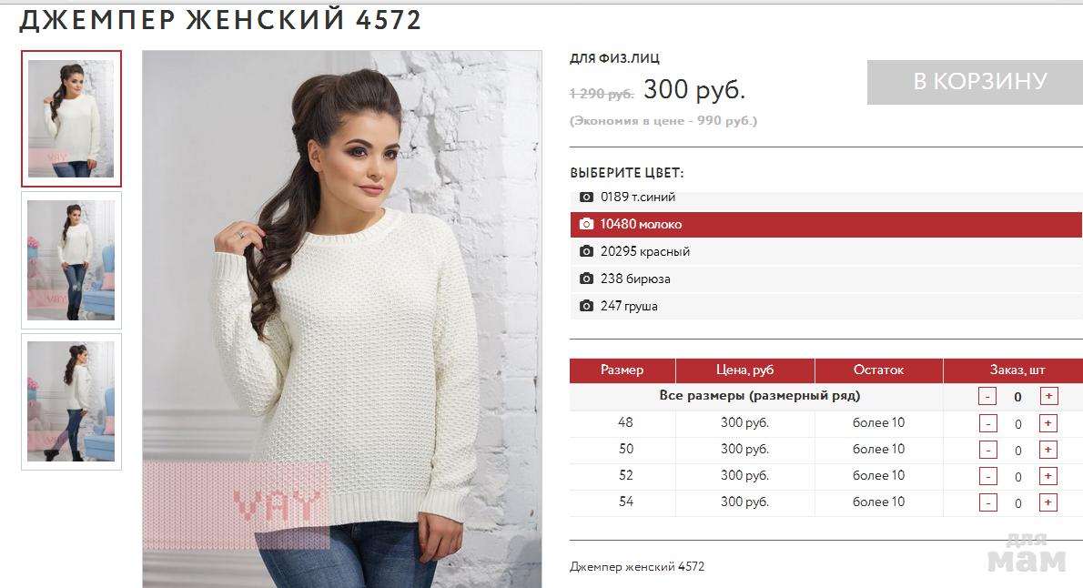Click camera icon next to 0189 т.синий
1083x588 pixels.
(x=586, y=197)
